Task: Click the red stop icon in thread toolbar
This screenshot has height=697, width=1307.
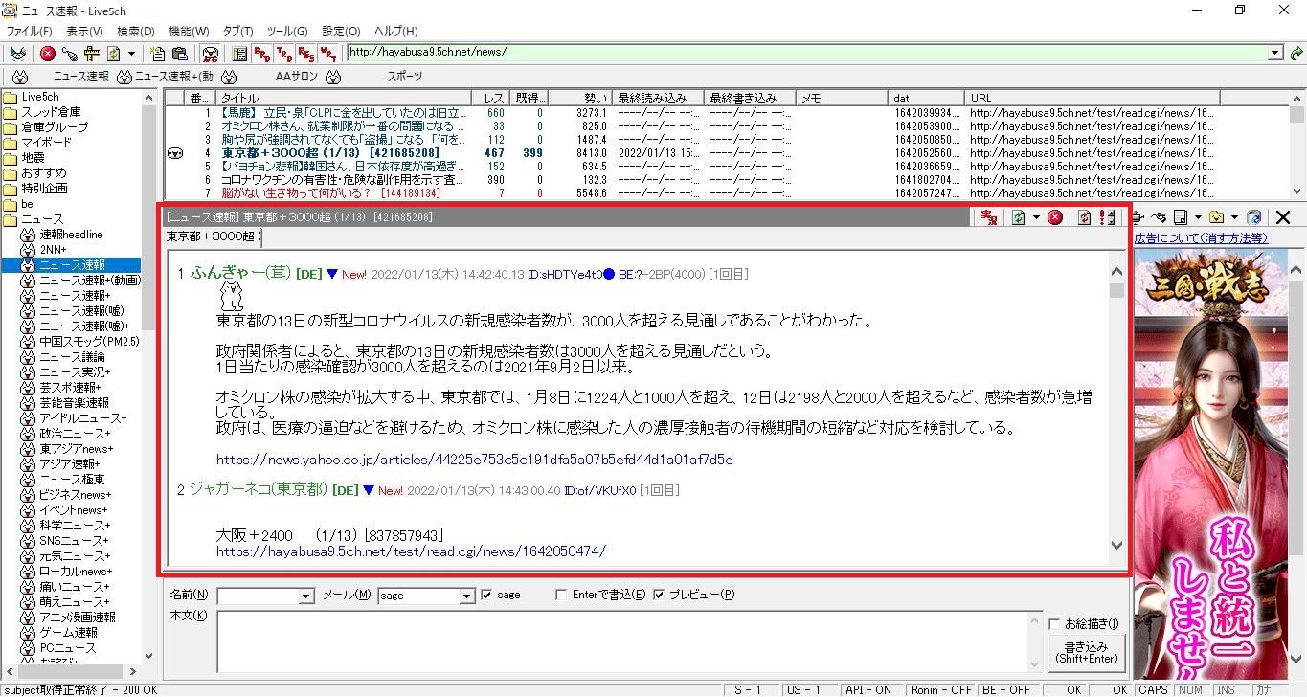Action: pos(1055,217)
